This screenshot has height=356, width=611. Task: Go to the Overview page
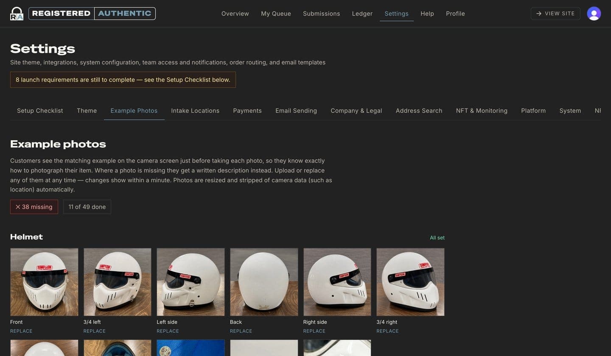(235, 14)
